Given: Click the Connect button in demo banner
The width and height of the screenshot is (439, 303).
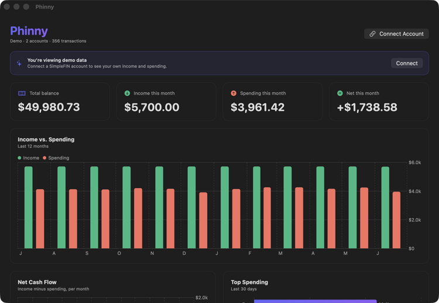Looking at the screenshot, I should click(407, 64).
